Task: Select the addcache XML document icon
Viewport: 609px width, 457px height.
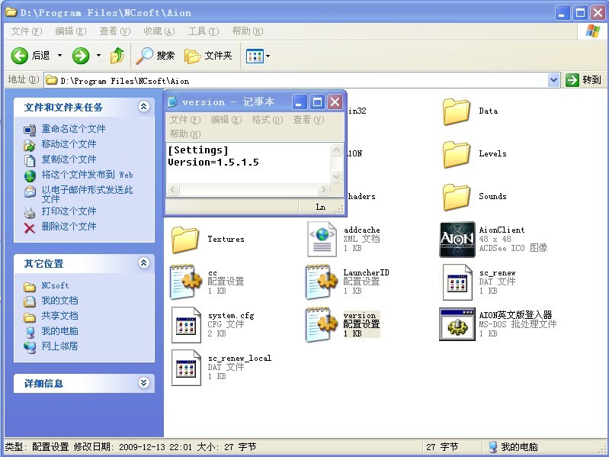Action: pos(322,240)
